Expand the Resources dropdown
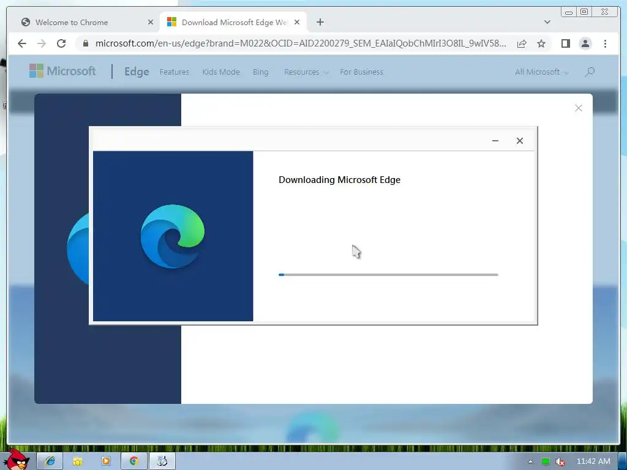The image size is (627, 470). (x=306, y=72)
